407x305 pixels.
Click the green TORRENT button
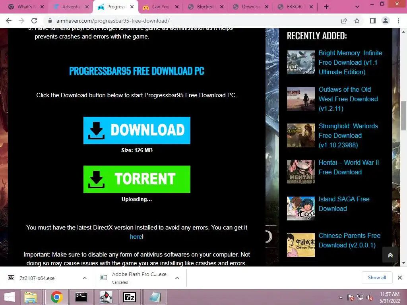[137, 179]
